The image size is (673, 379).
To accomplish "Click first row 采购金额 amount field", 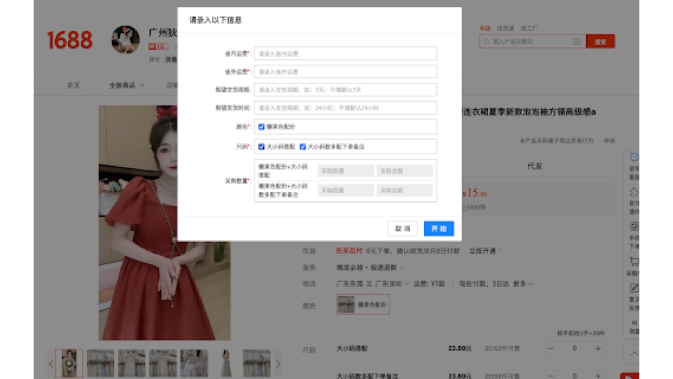I will coord(404,171).
